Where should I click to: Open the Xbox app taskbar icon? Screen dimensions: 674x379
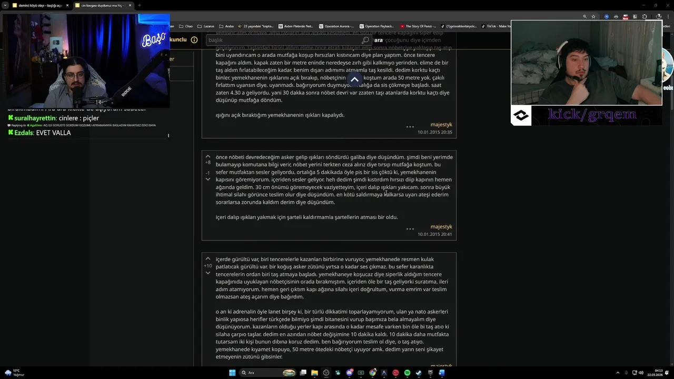click(361, 373)
